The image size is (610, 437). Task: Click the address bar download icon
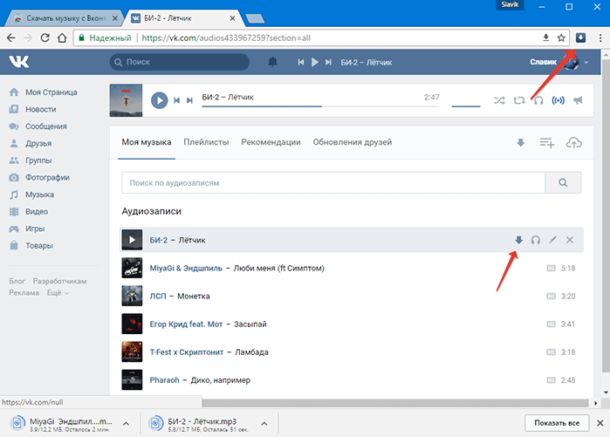(x=545, y=38)
